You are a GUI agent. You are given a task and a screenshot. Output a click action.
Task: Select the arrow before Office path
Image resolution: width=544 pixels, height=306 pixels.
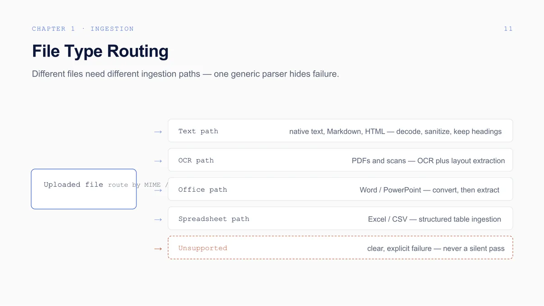pyautogui.click(x=158, y=190)
